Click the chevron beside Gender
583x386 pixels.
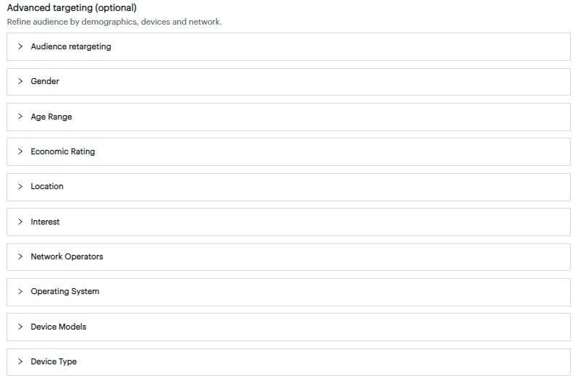click(x=20, y=81)
